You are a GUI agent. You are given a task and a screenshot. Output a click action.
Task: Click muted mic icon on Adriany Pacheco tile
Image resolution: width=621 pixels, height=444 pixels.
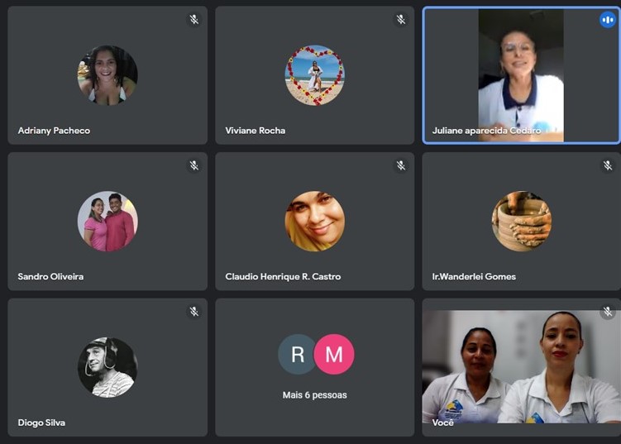193,19
